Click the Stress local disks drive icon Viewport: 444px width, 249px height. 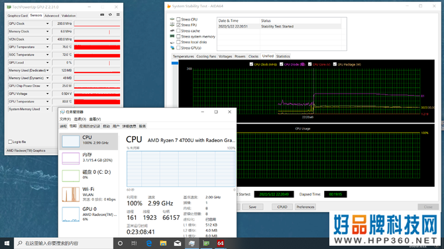pyautogui.click(x=172, y=42)
